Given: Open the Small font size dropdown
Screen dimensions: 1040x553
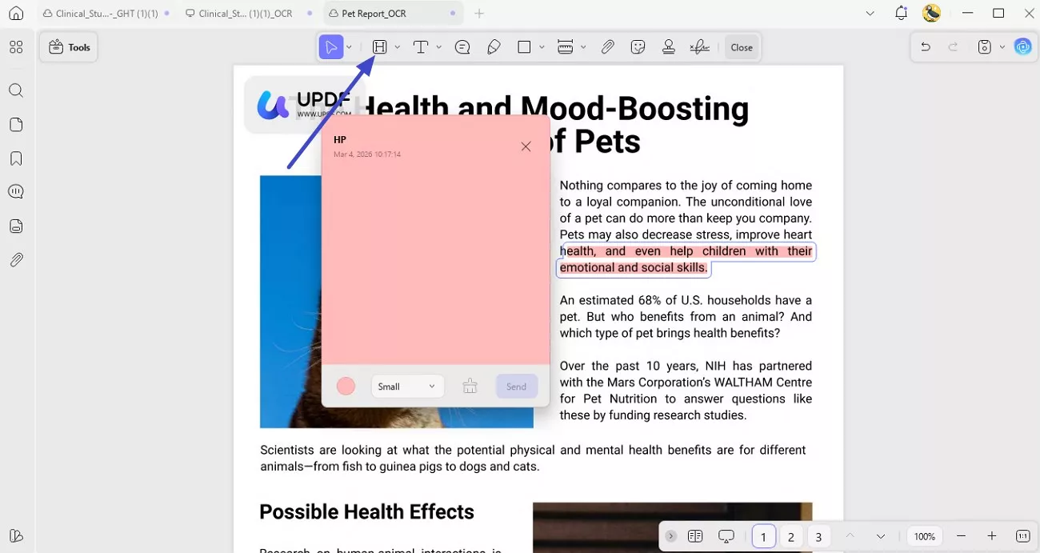Looking at the screenshot, I should pyautogui.click(x=407, y=387).
